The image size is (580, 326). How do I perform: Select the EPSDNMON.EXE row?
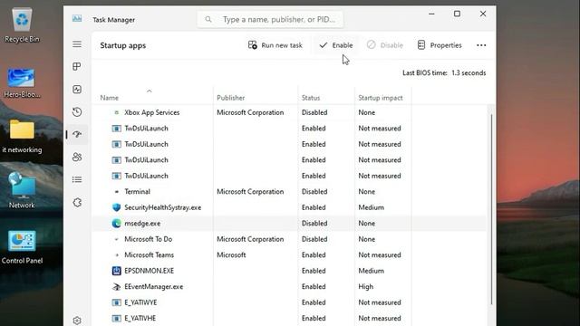pyautogui.click(x=289, y=271)
